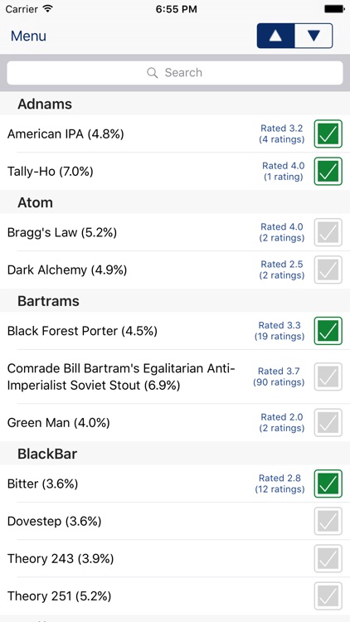Uncheck the Tally-Ho checkbox
The height and width of the screenshot is (622, 350).
pos(328,172)
